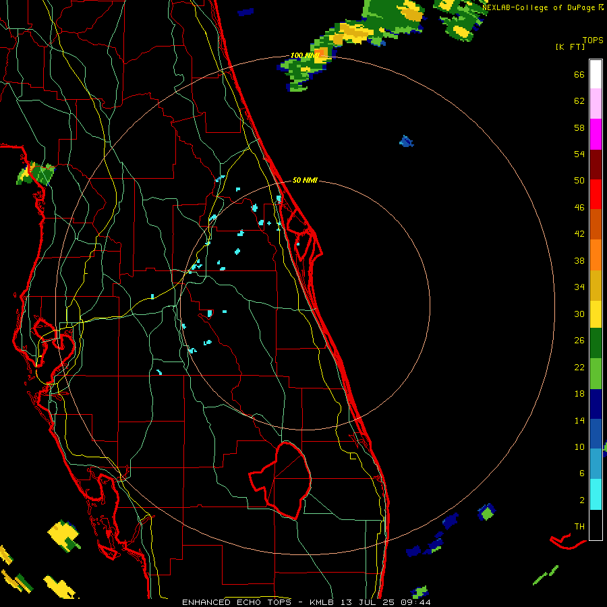The image size is (607, 607).
Task: Click legend value 26
Action: [579, 341]
